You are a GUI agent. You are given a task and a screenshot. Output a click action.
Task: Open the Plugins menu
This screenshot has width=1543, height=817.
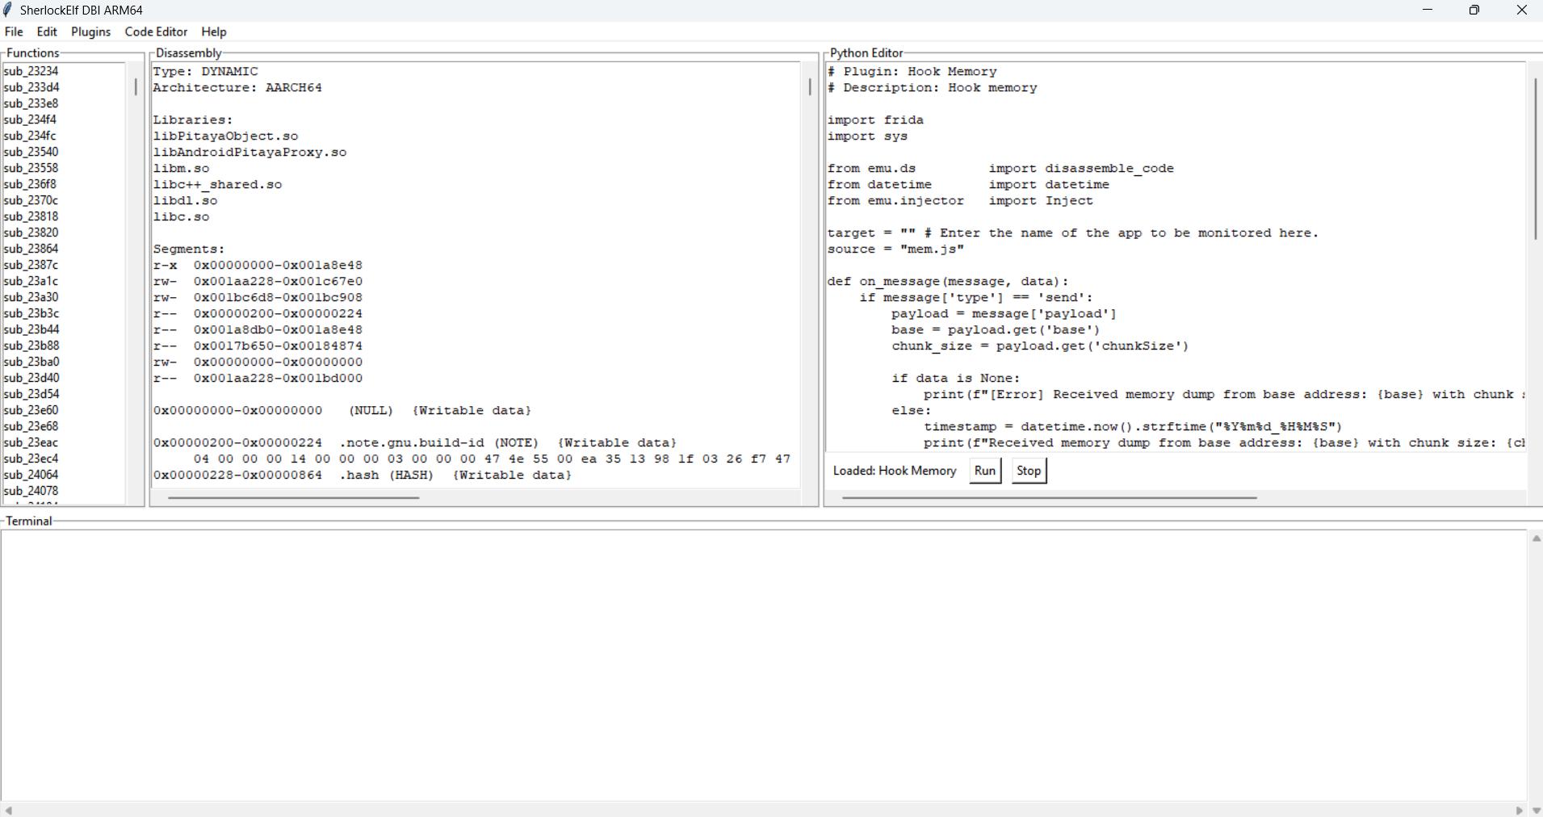pos(90,31)
